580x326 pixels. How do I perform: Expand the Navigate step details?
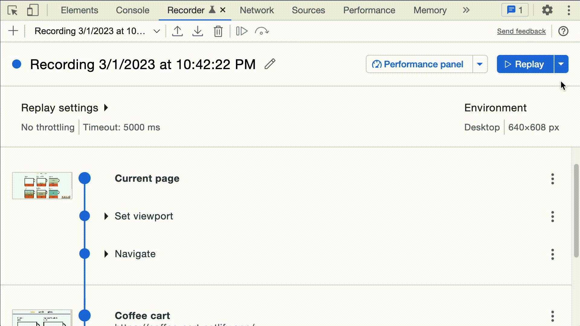106,254
